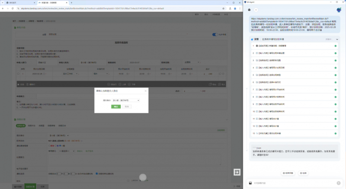
Task: Remove table row 1 with the circled-x icon
Action: tap(223, 74)
